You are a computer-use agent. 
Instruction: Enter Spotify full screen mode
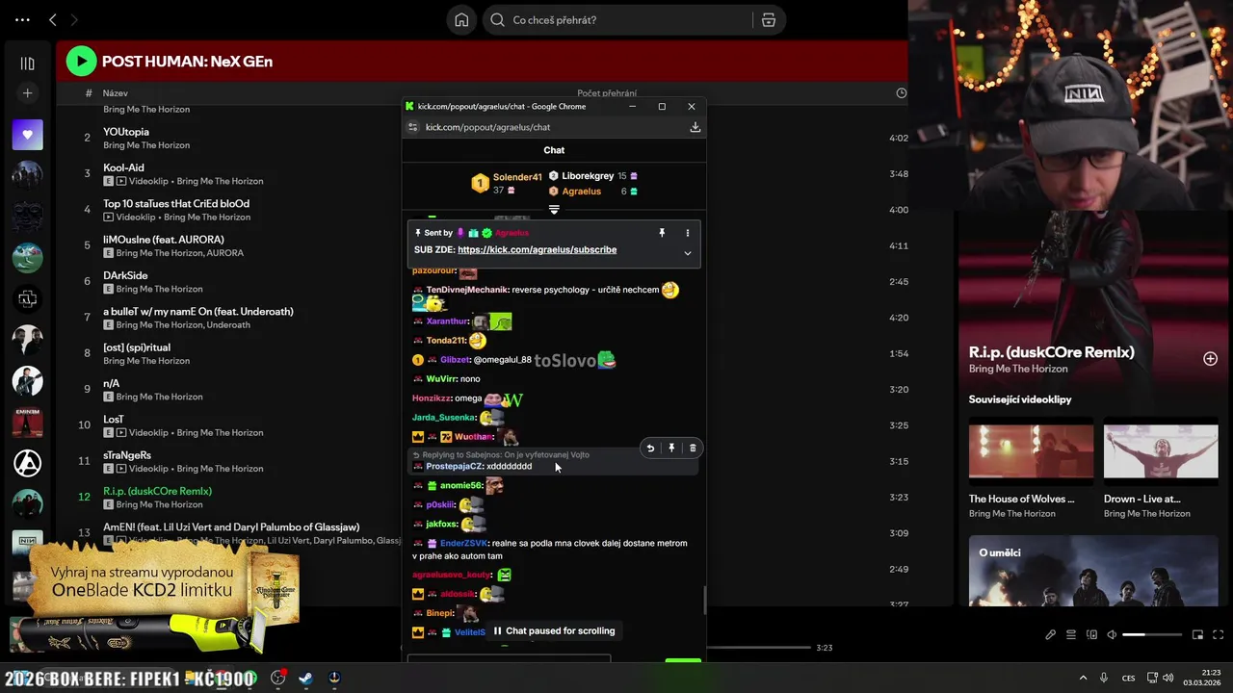pos(1218,635)
